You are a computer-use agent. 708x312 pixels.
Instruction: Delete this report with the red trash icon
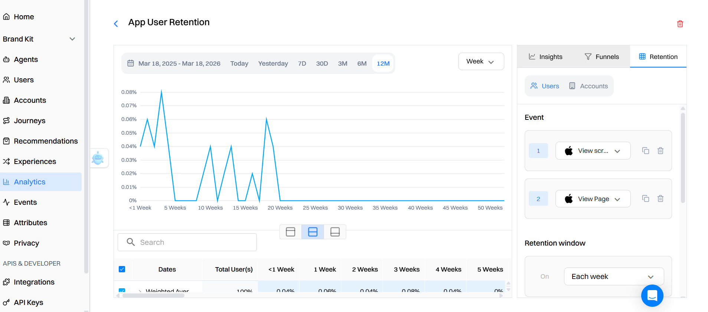pos(680,24)
